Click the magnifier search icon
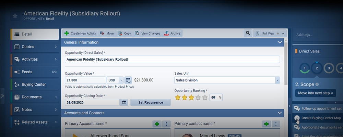This screenshot has width=343, height=137. (x=248, y=33)
